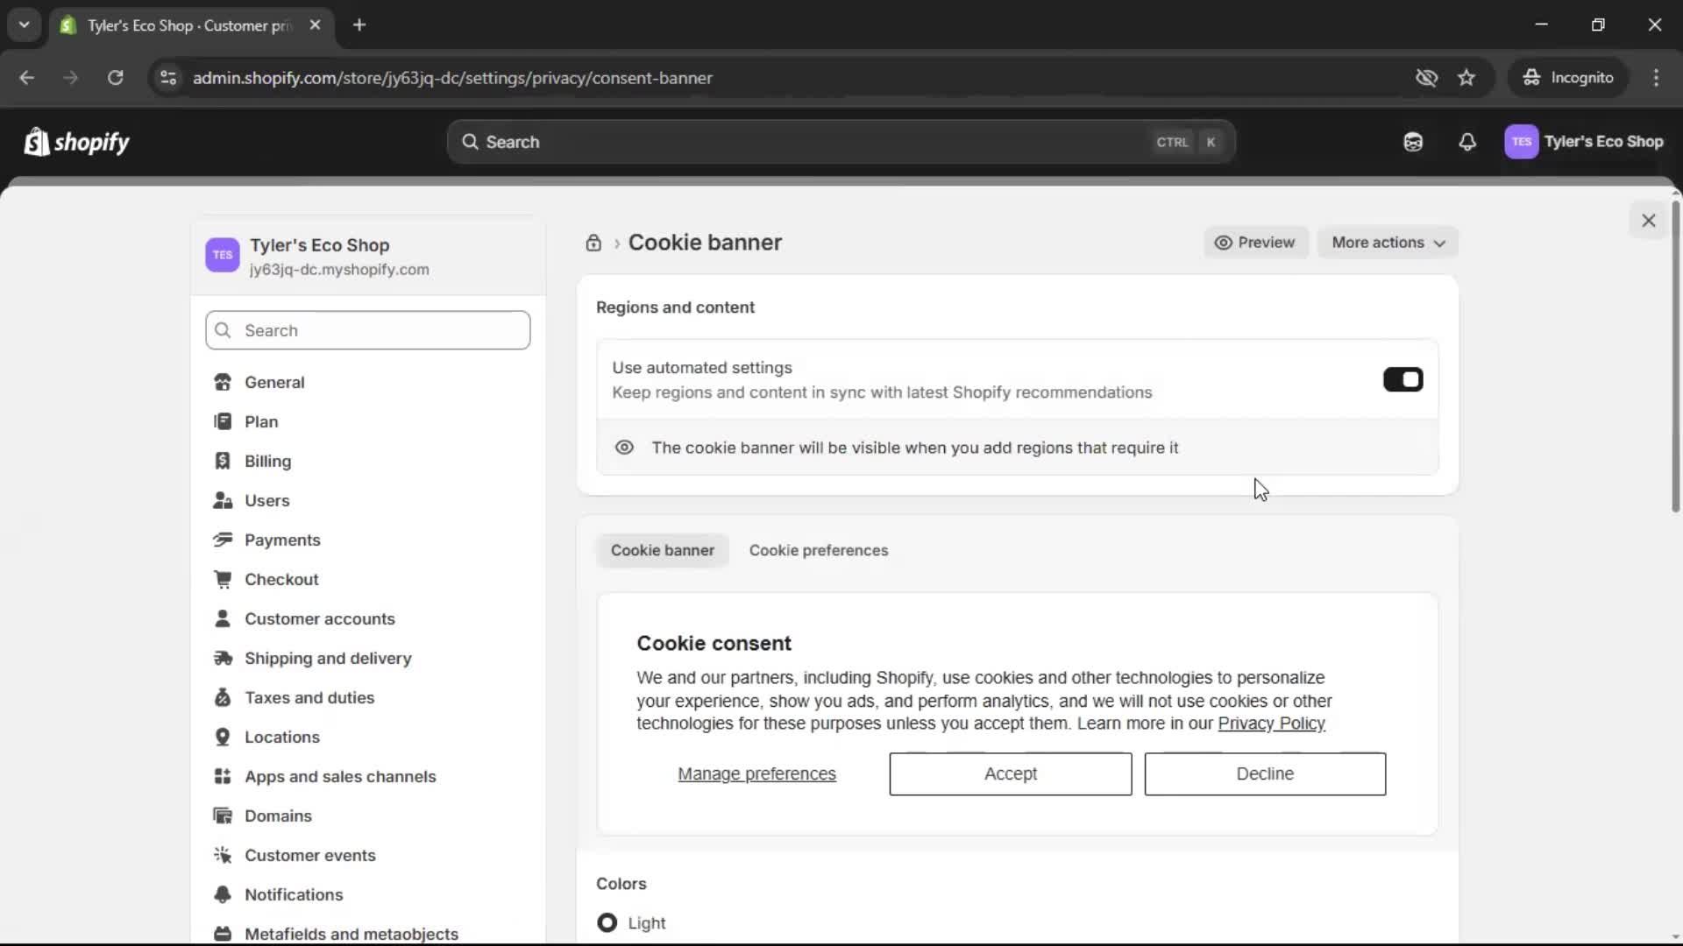Click the General settings icon
Image resolution: width=1683 pixels, height=946 pixels.
pos(223,383)
